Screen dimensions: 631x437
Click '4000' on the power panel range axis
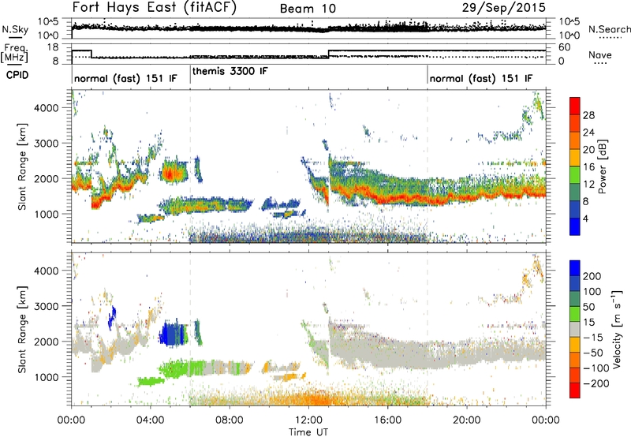[47, 108]
